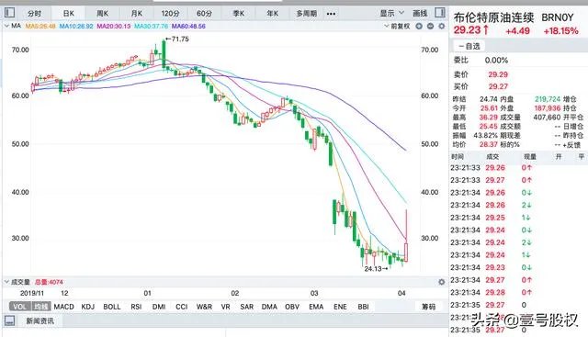Select the OBV indicator

[x=292, y=307]
